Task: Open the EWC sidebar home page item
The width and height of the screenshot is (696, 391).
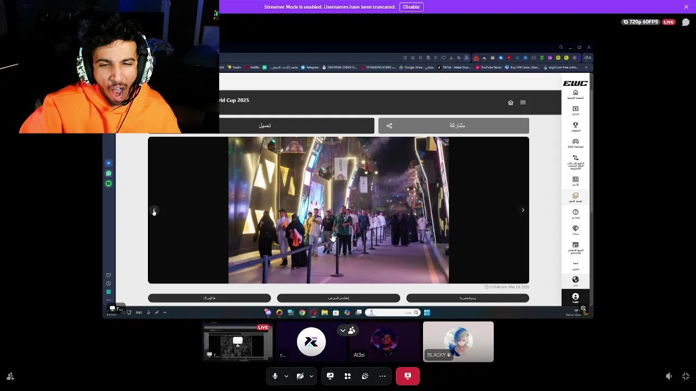Action: coord(575,94)
